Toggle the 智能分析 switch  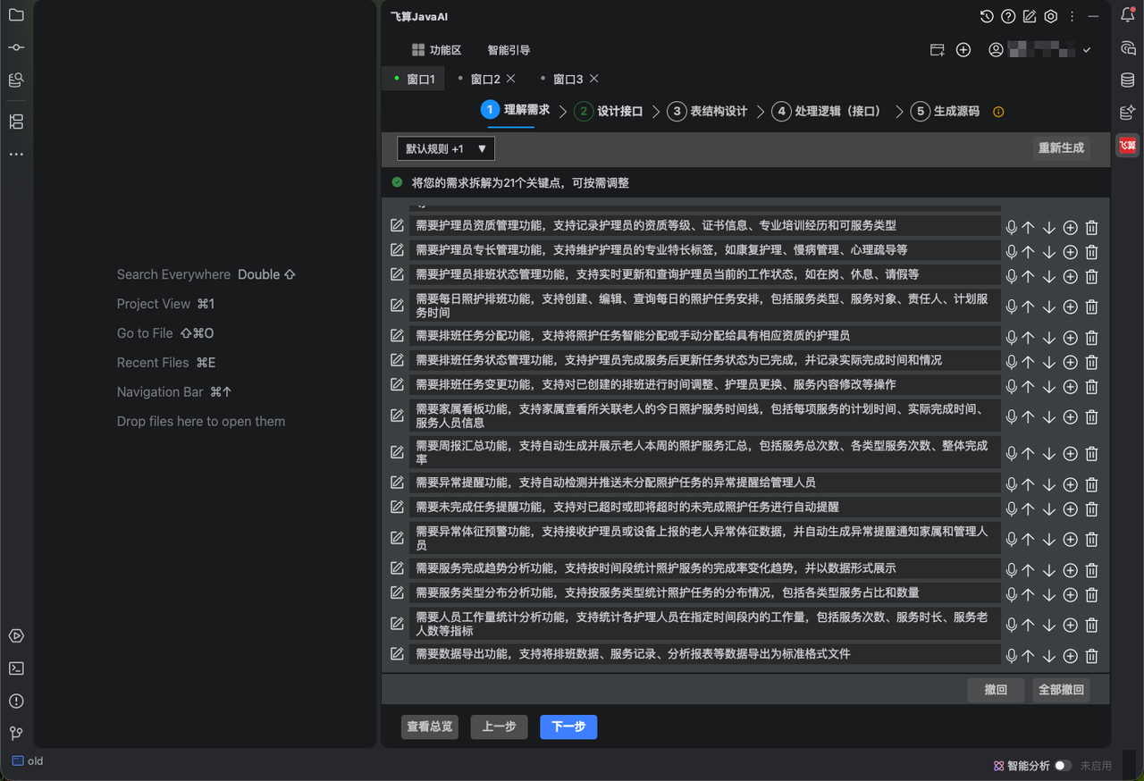coord(1063,766)
